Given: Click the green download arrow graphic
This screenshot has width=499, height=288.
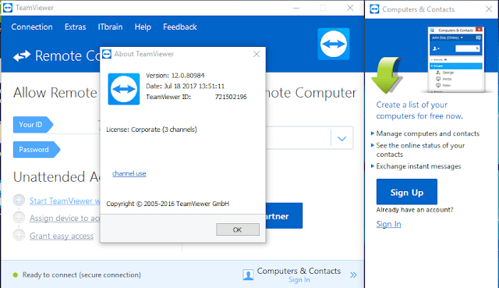Looking at the screenshot, I should tap(387, 75).
